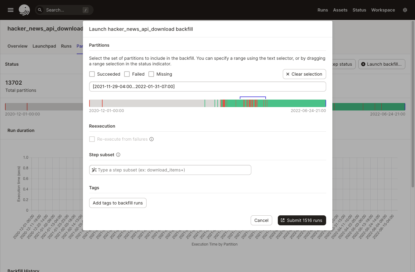415x272 pixels.
Task: Click the partition status indicator bar
Action: click(207, 103)
